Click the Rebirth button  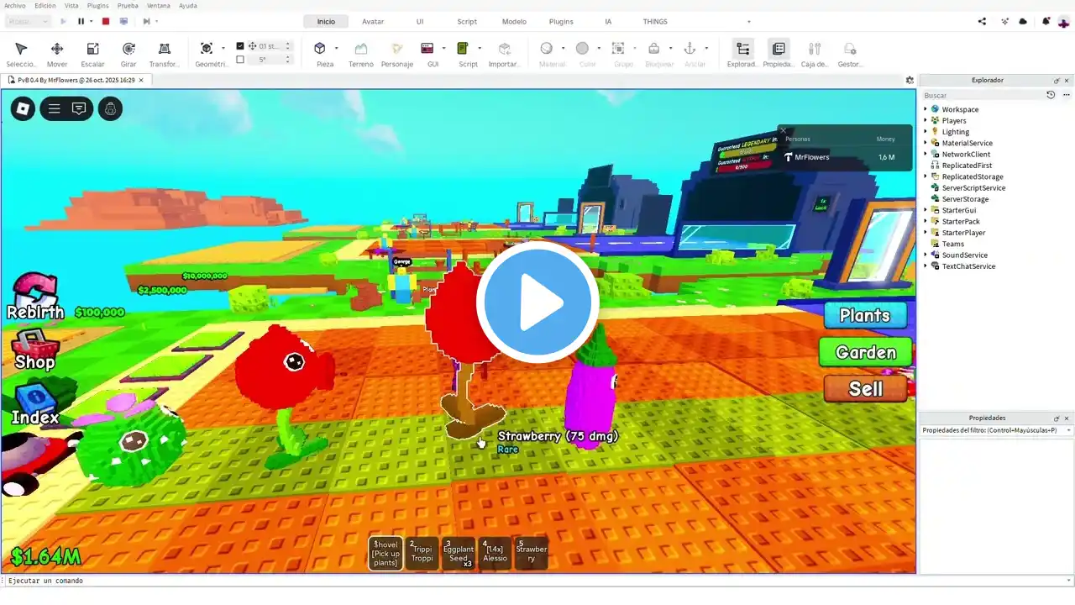pos(35,297)
